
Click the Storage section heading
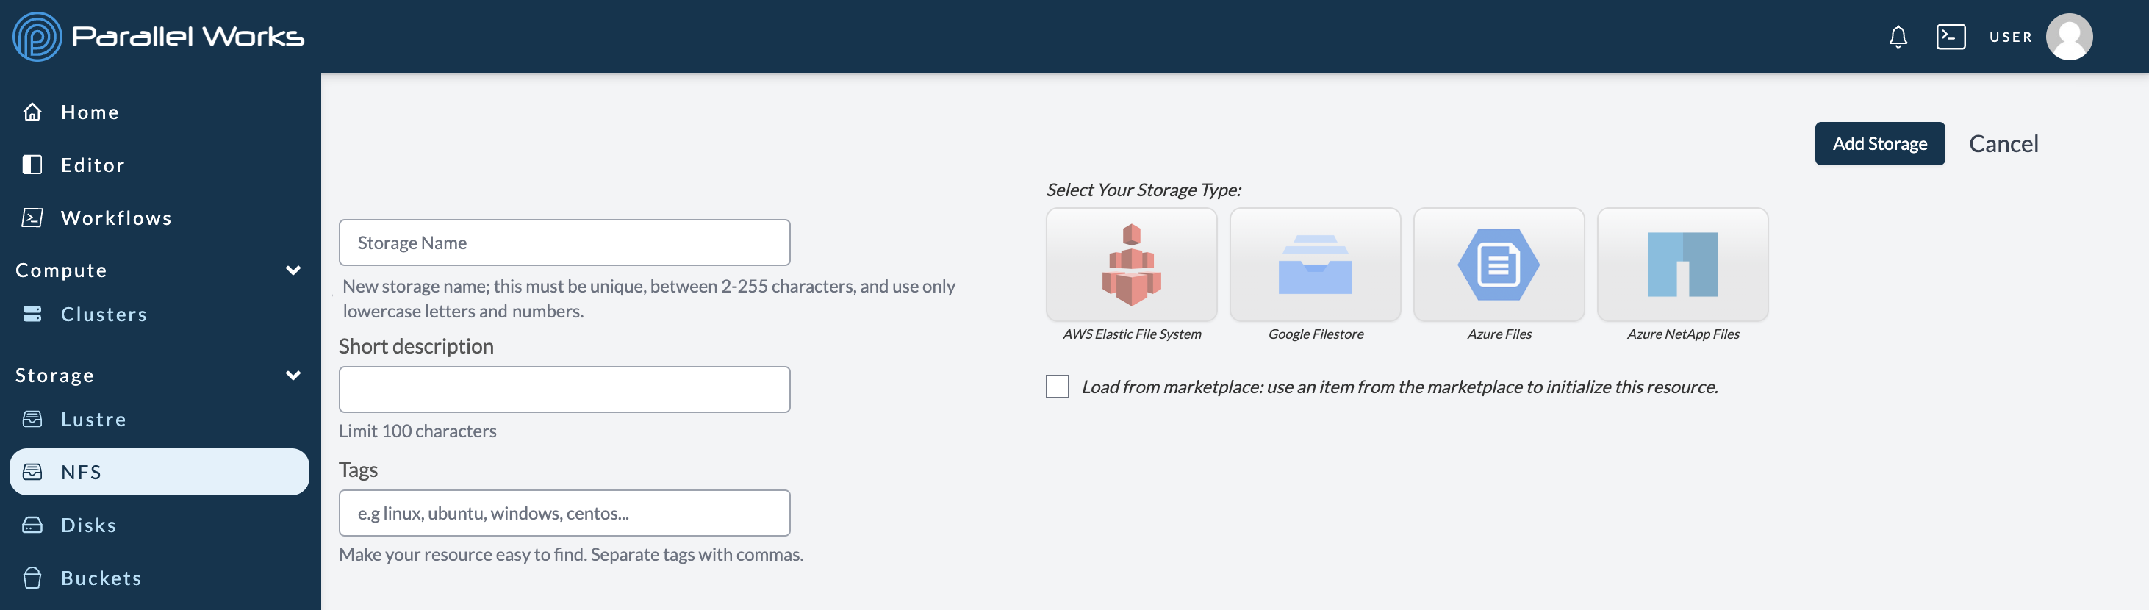pos(54,376)
